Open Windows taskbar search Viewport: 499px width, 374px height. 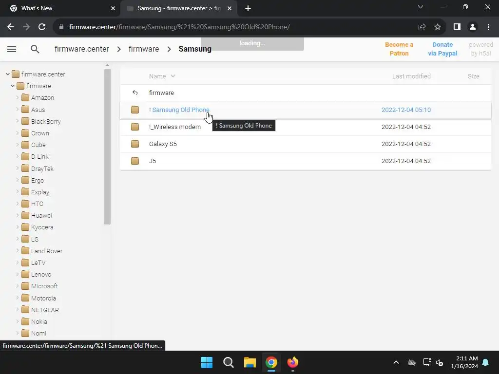point(229,362)
